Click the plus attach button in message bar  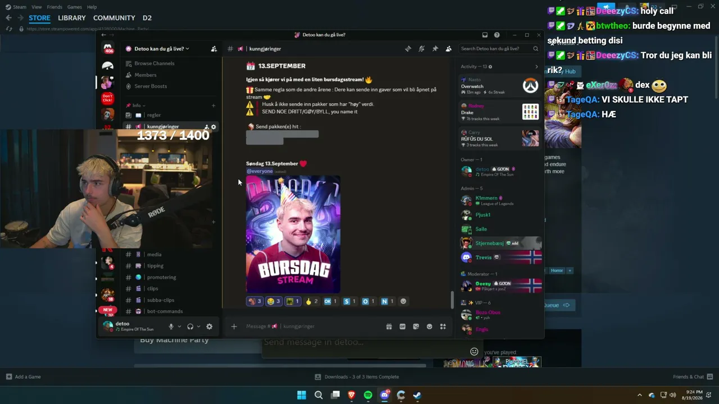tap(234, 327)
